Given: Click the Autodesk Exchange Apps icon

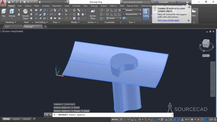Looking at the screenshot, I should point(176,2).
